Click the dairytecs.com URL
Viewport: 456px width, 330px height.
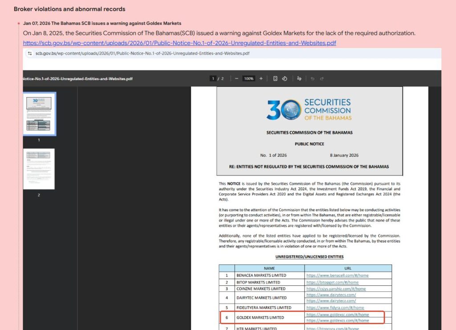pyautogui.click(x=331, y=295)
